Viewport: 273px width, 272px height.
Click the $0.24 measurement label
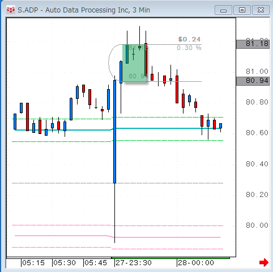pyautogui.click(x=189, y=39)
